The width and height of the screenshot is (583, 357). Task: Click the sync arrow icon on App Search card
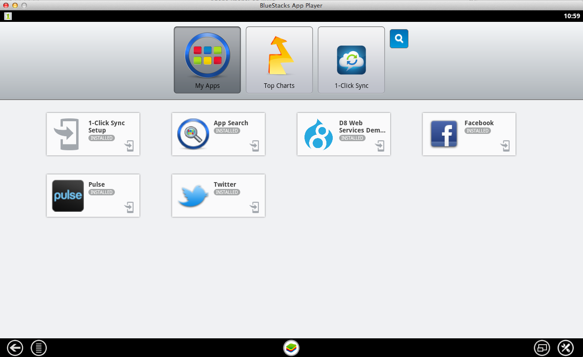click(x=254, y=146)
